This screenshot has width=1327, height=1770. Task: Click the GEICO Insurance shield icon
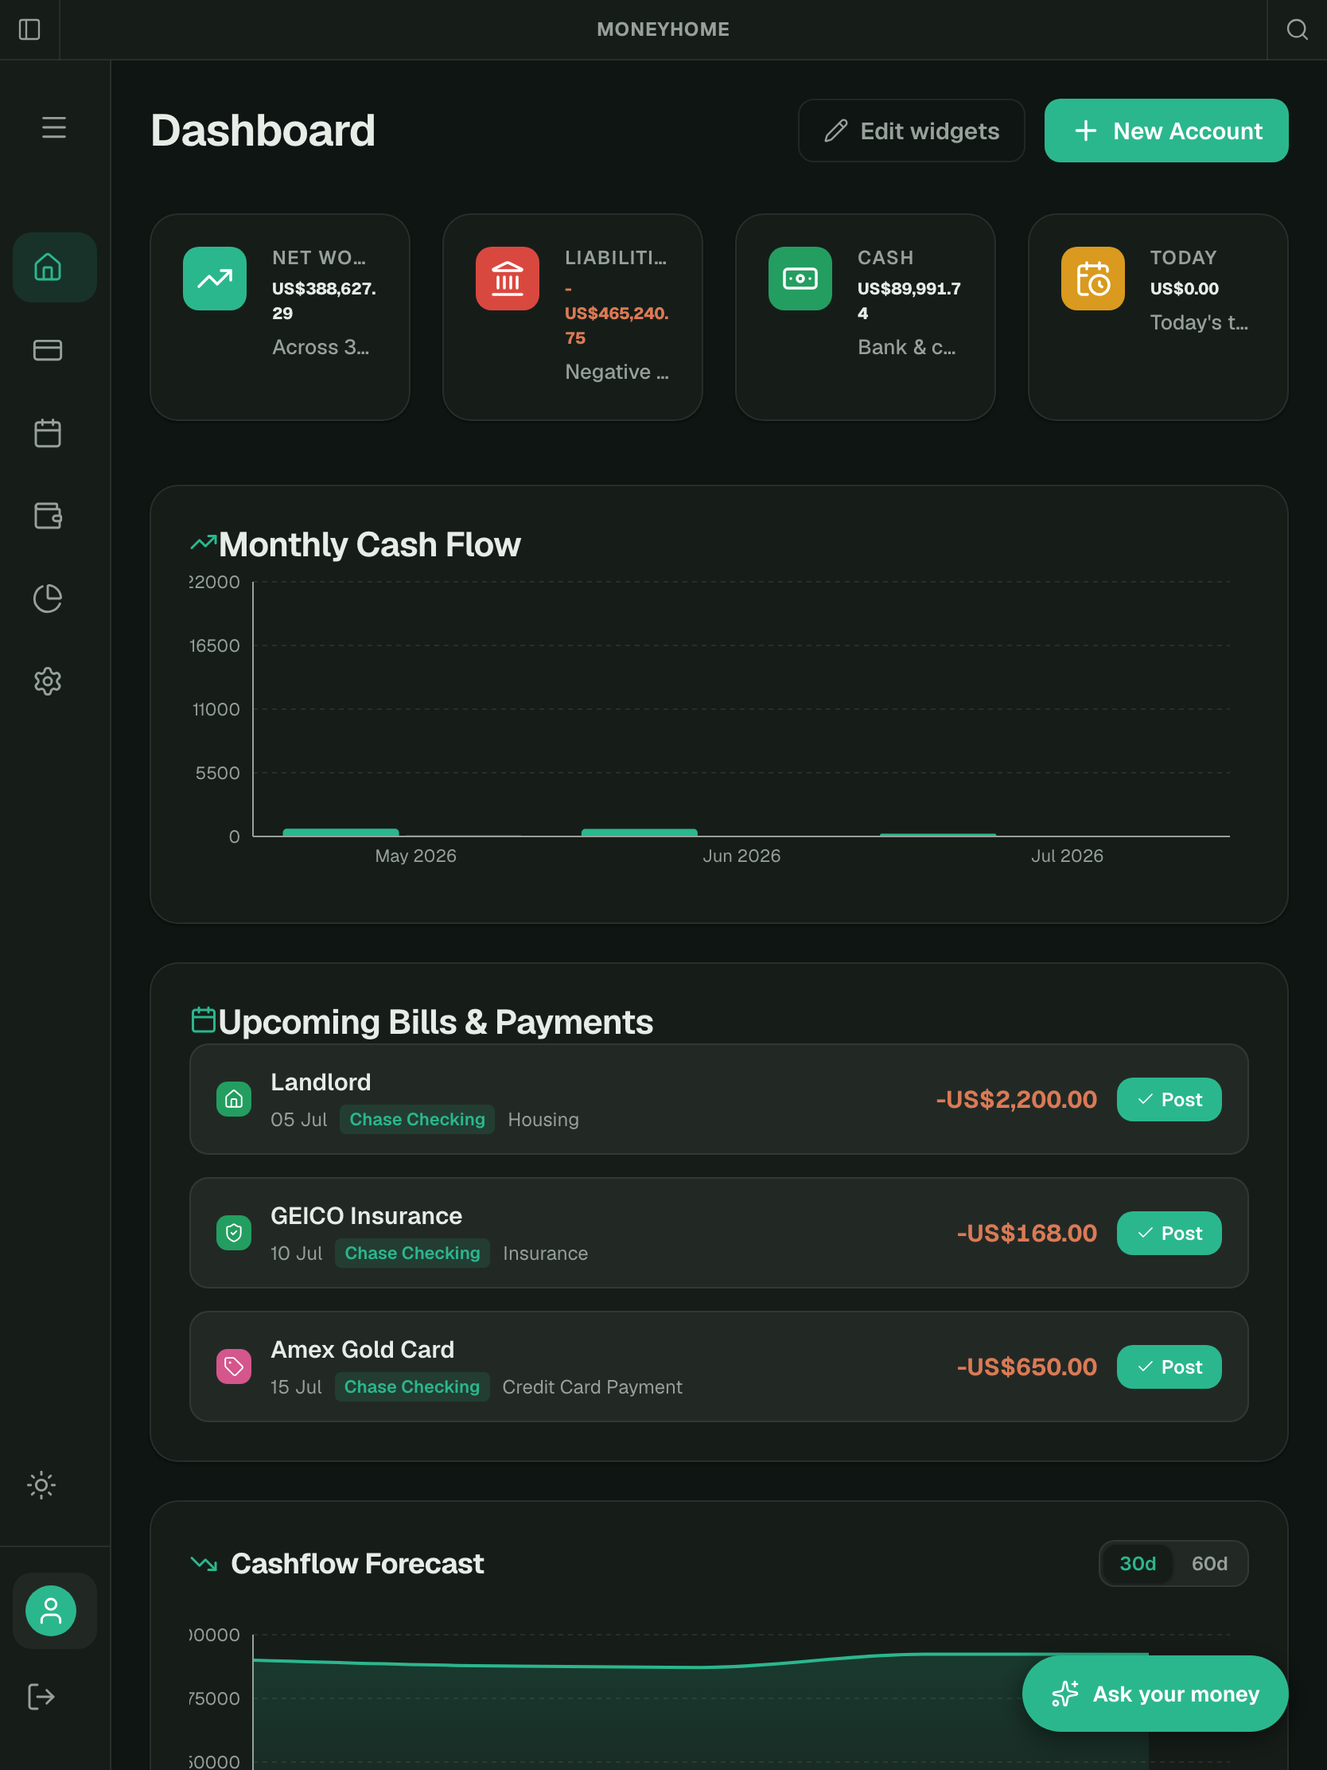coord(234,1232)
